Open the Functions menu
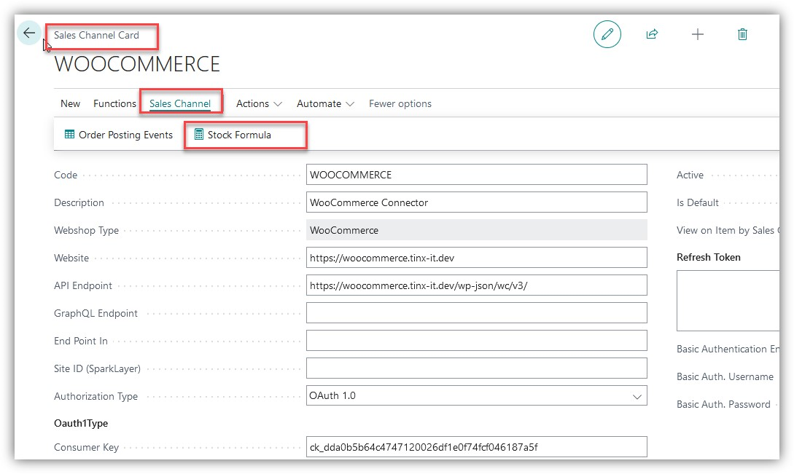 click(x=114, y=103)
